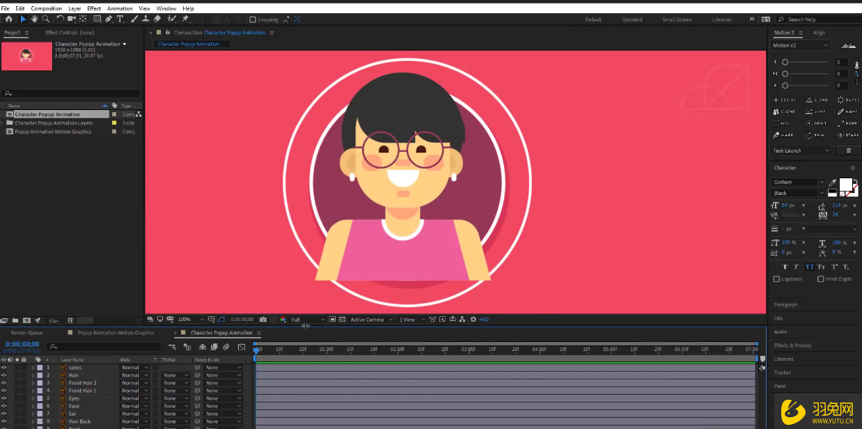The width and height of the screenshot is (862, 429).
Task: Click the eyedropper in Character panel
Action: tap(832, 182)
